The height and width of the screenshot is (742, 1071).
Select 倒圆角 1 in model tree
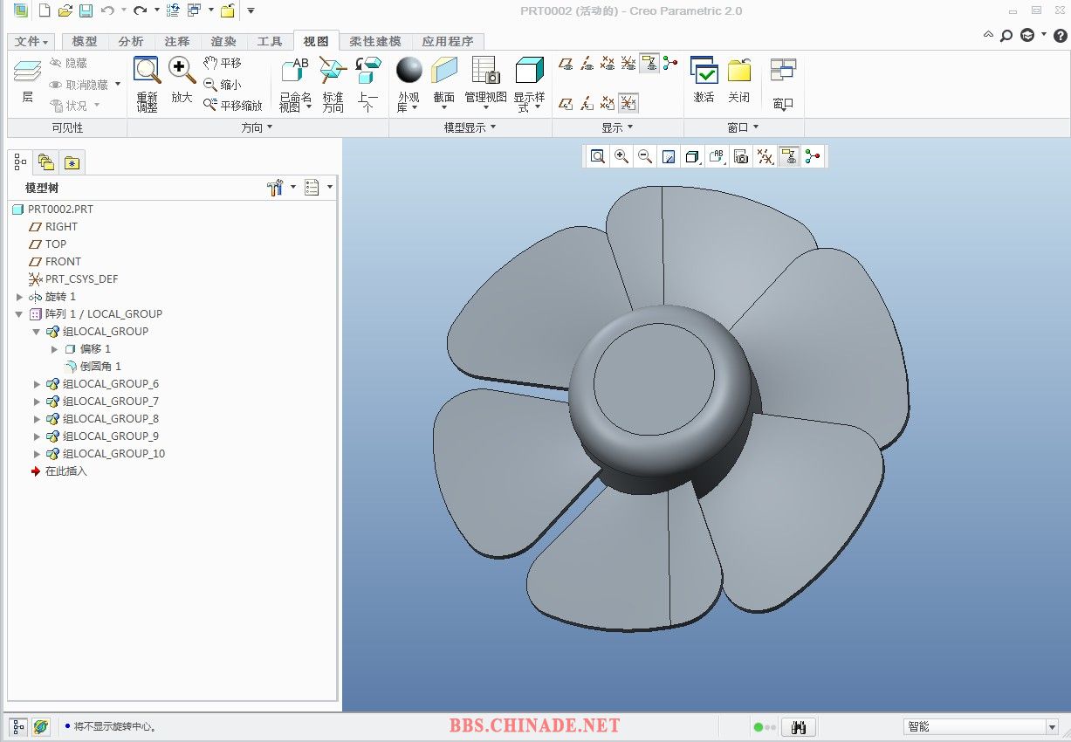point(100,367)
